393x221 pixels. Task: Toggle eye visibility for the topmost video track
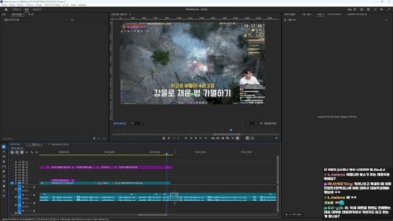click(26, 162)
